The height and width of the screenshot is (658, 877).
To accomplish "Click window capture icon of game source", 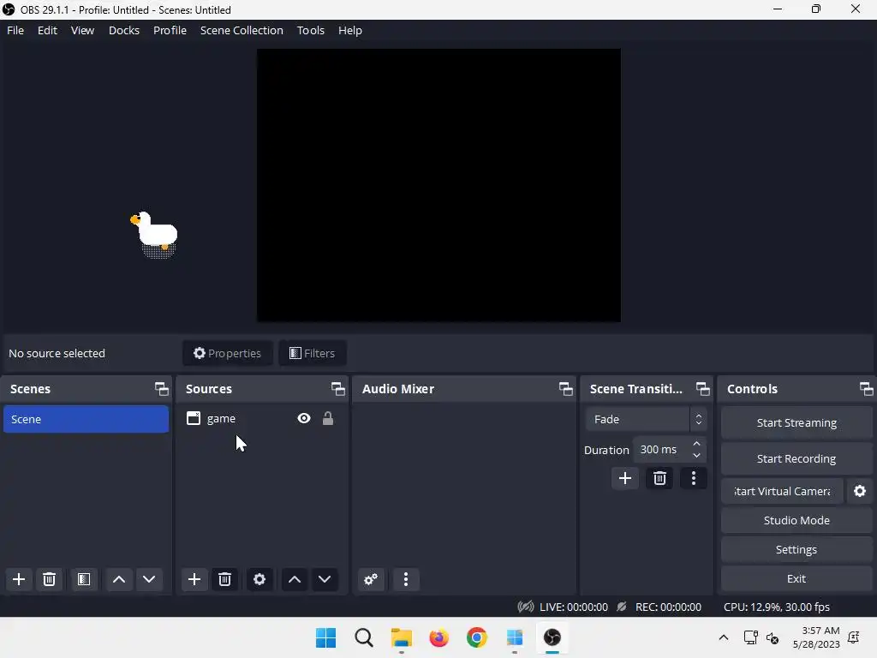I will (x=194, y=418).
